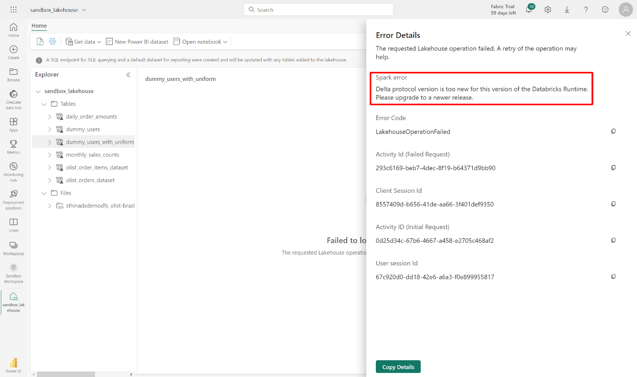Select olist_orders_dataset table row
The image size is (637, 377).
pos(84,180)
